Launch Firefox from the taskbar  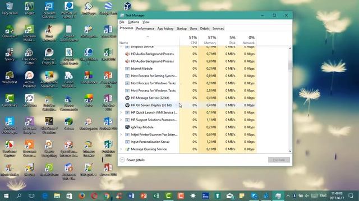81,196
